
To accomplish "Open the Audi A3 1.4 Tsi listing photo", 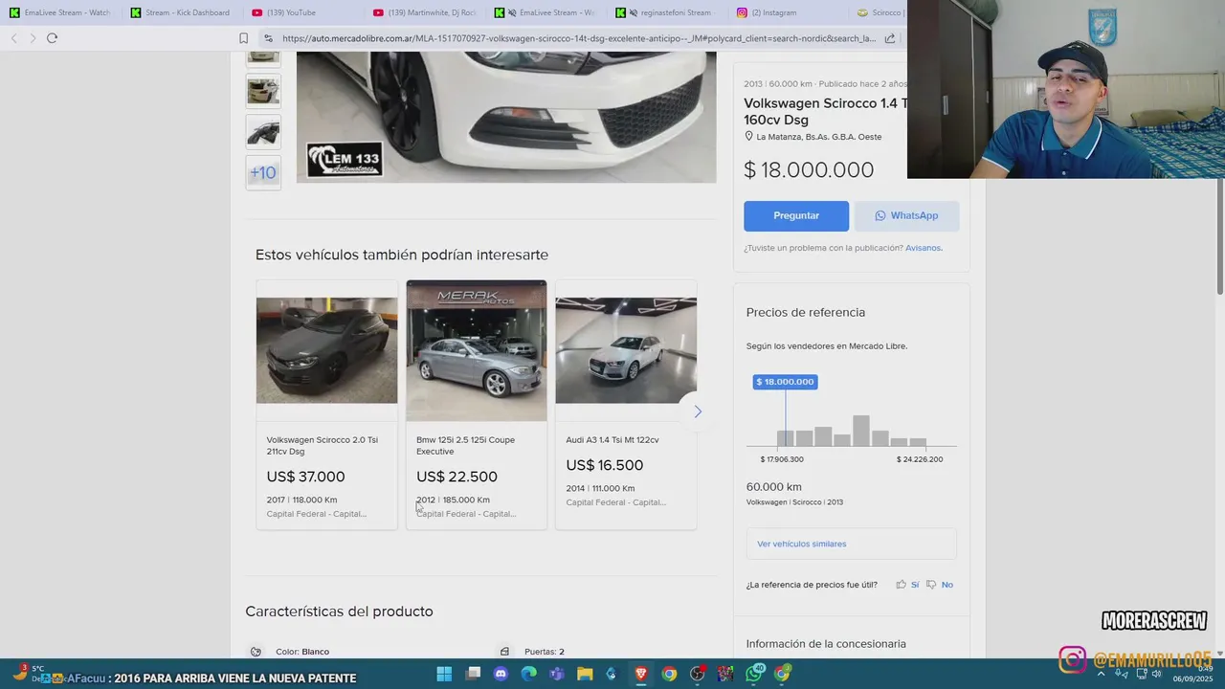I will (626, 350).
